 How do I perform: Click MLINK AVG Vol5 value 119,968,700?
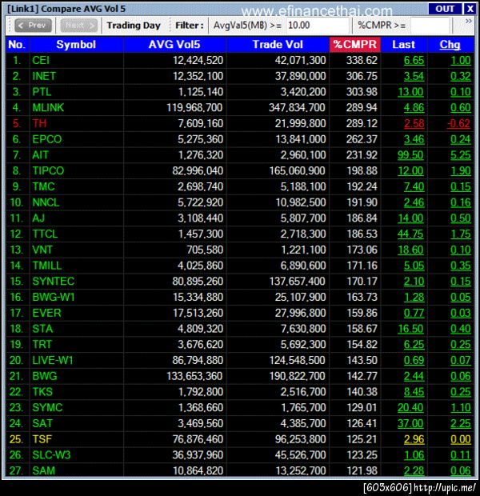coord(195,107)
